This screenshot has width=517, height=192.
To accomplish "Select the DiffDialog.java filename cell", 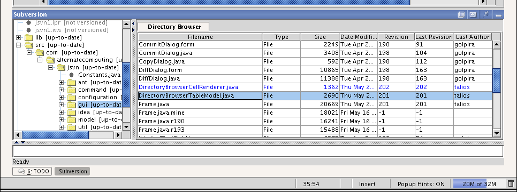I will coord(200,78).
